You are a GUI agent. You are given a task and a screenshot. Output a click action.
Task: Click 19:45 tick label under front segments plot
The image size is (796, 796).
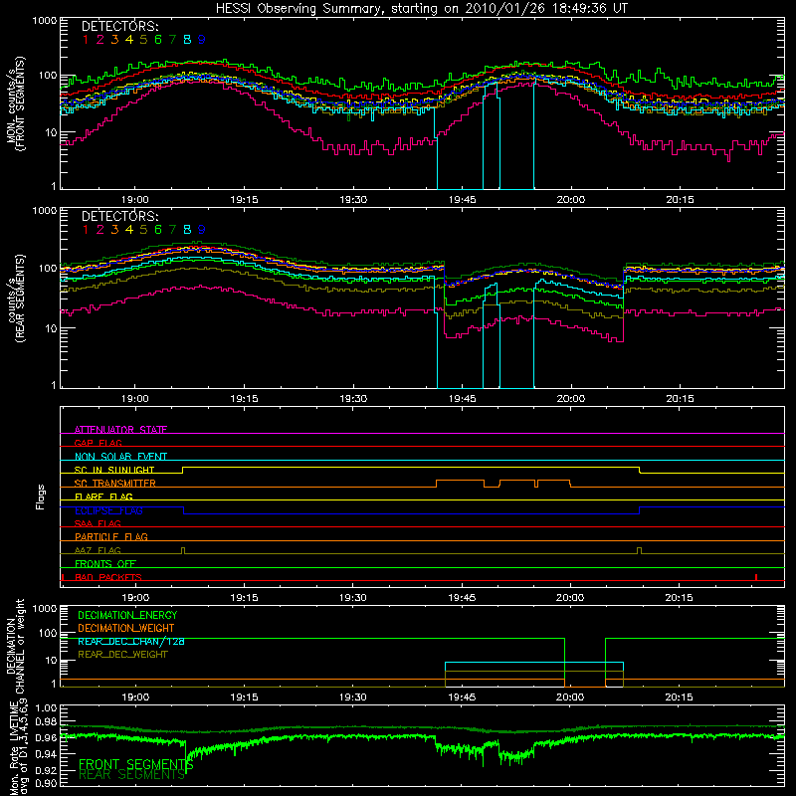462,200
